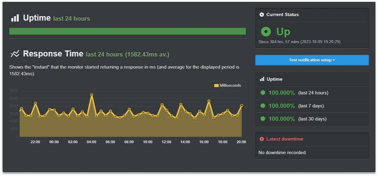Click the green 24-hour uptime bar
The image size is (378, 176).
pyautogui.click(x=127, y=31)
